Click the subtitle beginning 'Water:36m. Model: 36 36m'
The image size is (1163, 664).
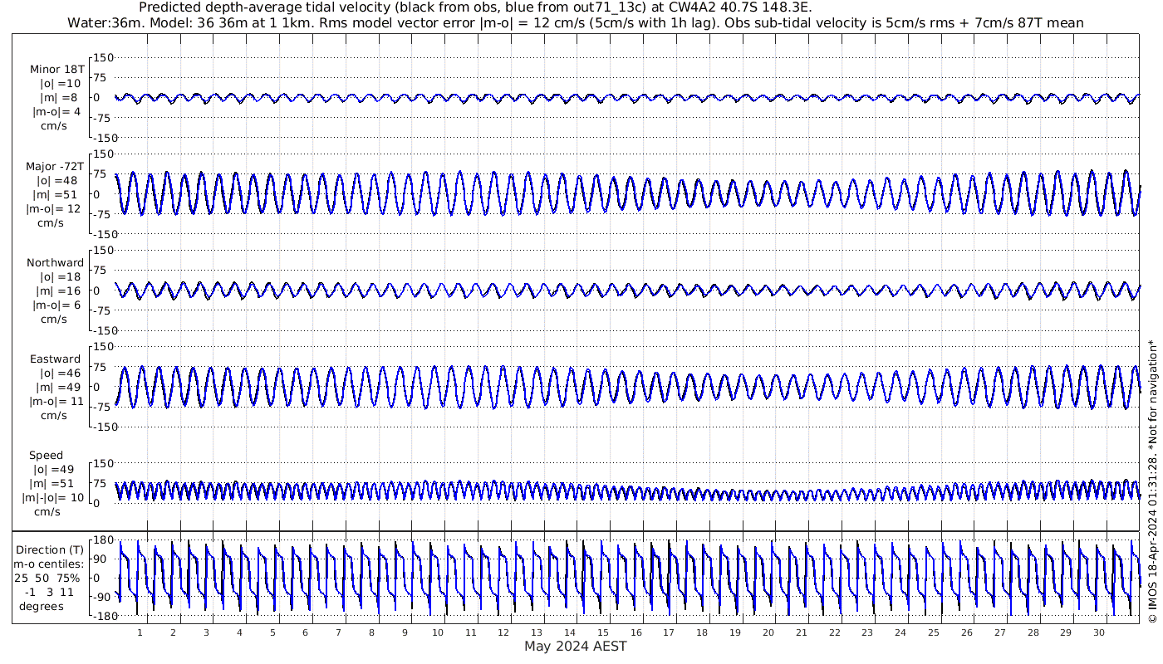[575, 23]
